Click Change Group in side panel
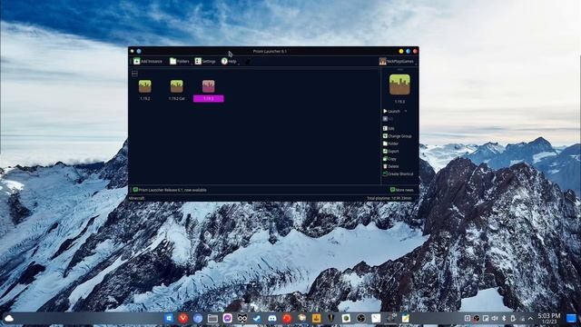581x327 pixels. [398, 136]
